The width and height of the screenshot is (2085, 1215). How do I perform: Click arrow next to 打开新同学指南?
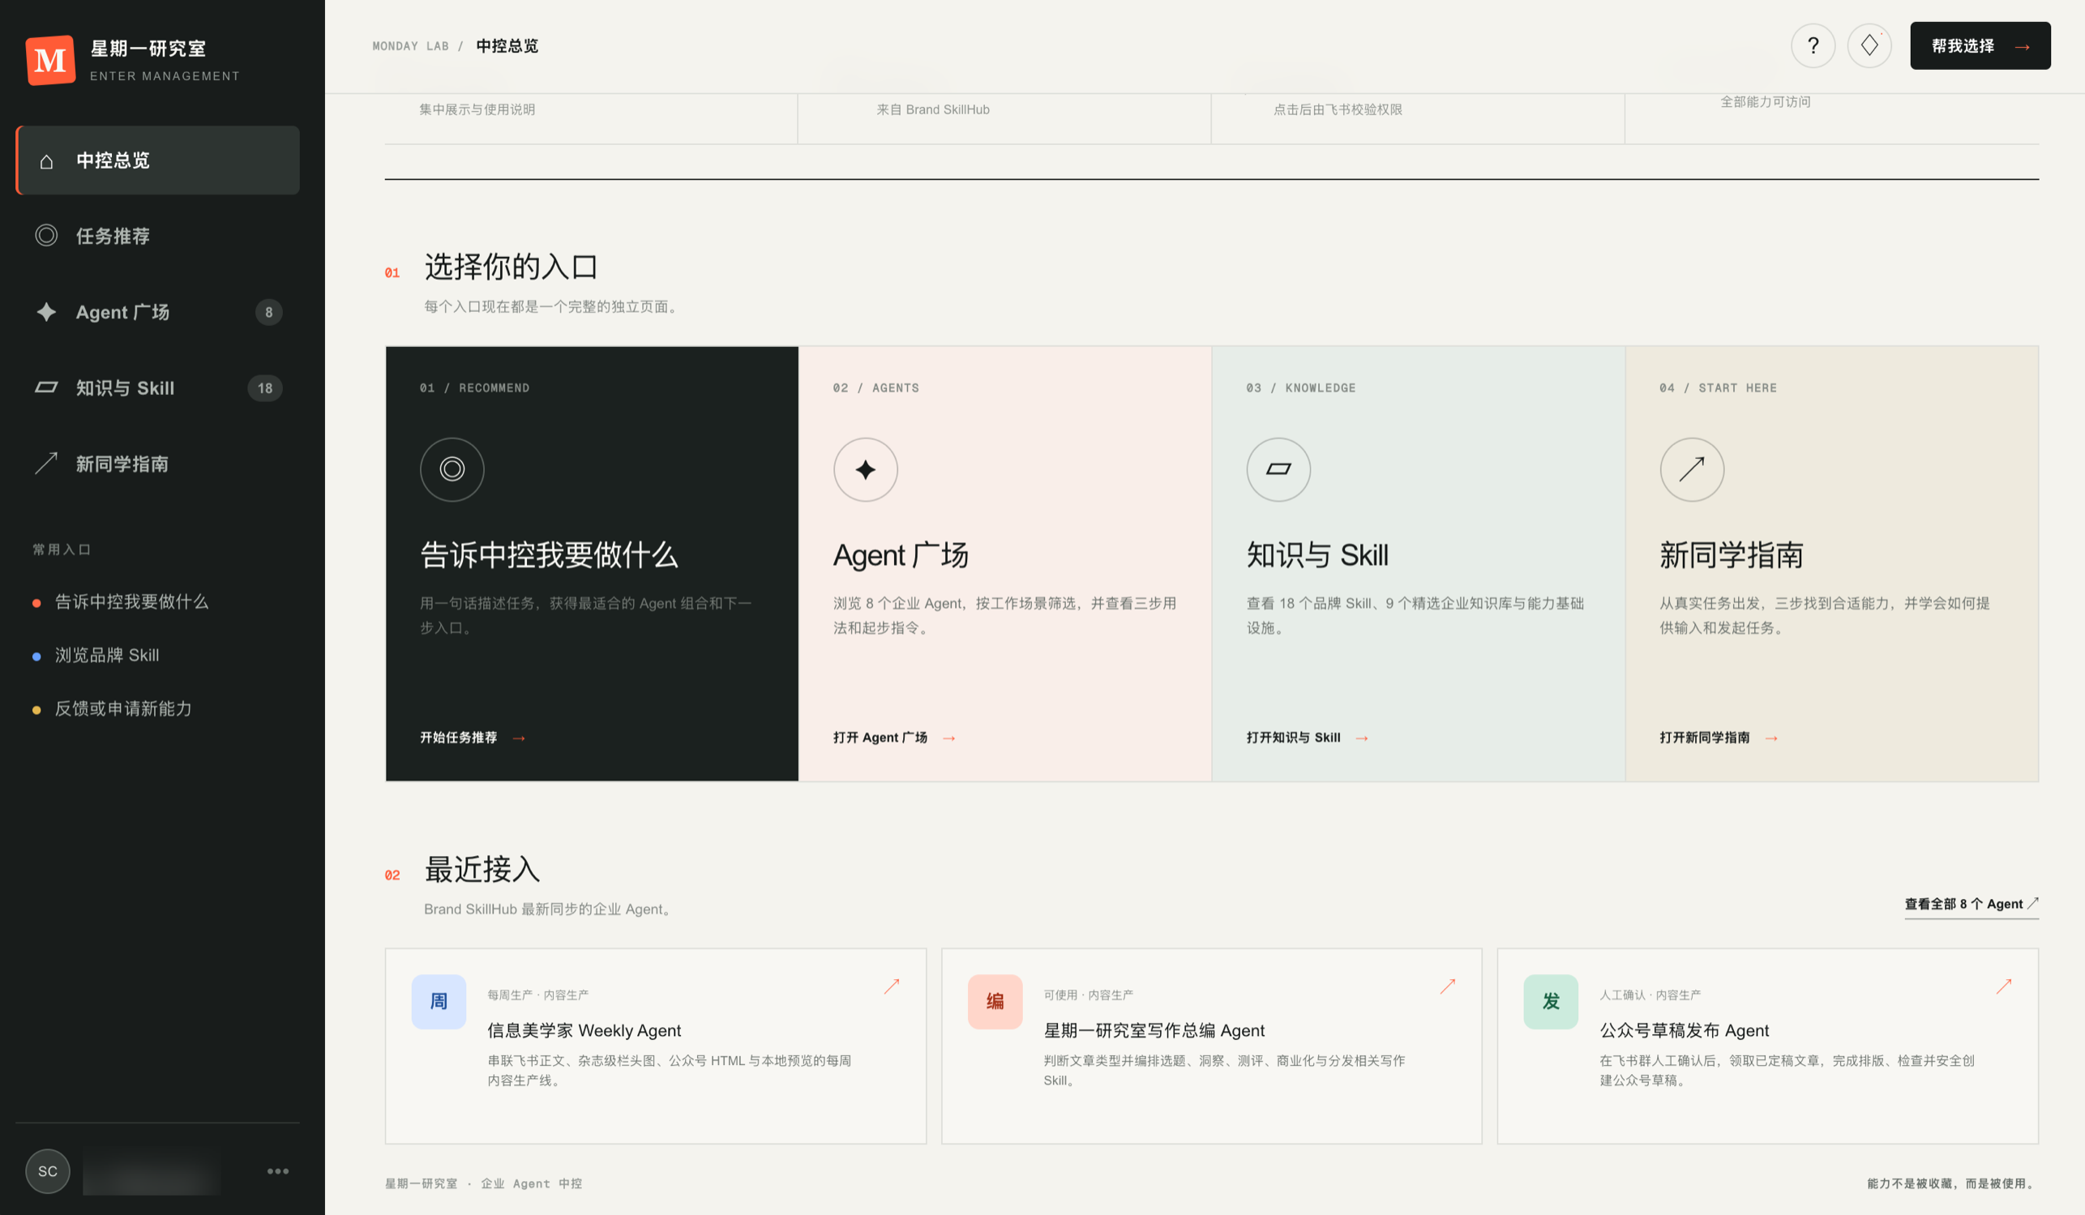tap(1771, 738)
